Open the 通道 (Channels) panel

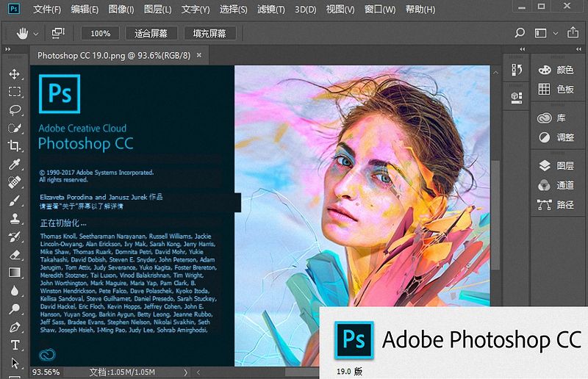[556, 185]
